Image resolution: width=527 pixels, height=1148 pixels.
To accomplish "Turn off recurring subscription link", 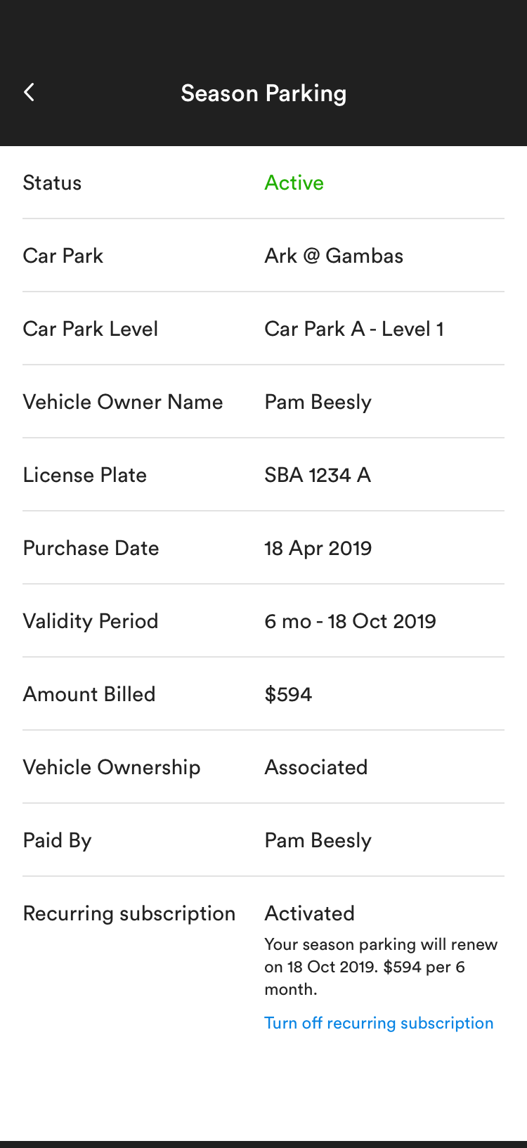I will coord(379,1023).
